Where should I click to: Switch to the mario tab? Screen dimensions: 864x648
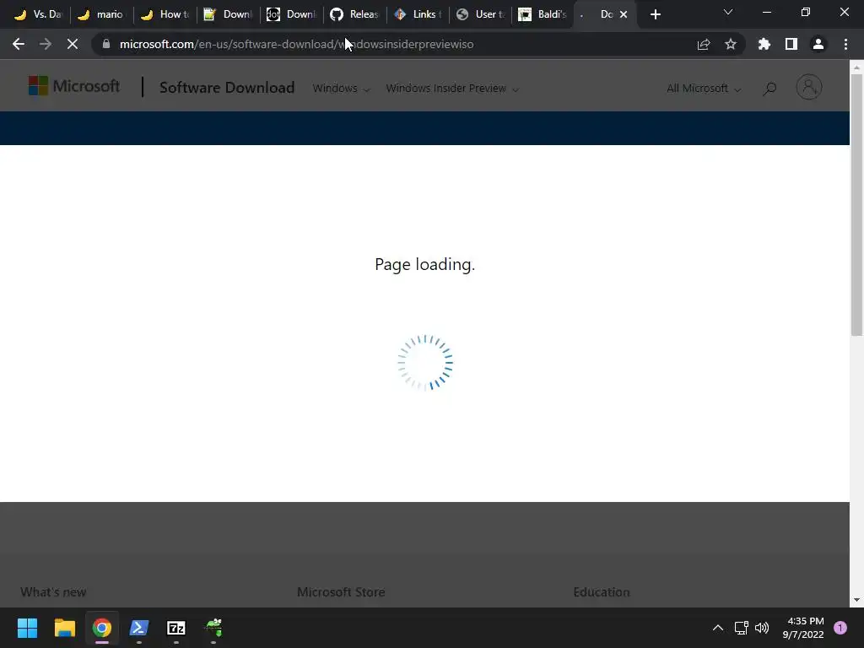tap(101, 14)
